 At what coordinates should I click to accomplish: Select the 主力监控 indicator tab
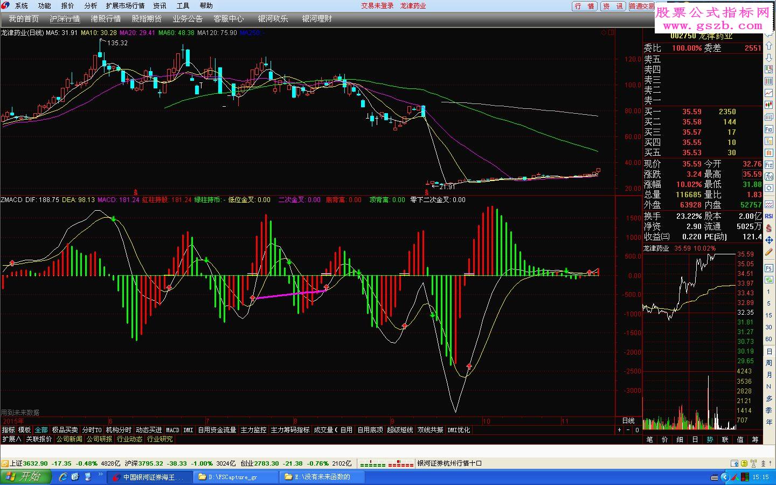pos(254,430)
